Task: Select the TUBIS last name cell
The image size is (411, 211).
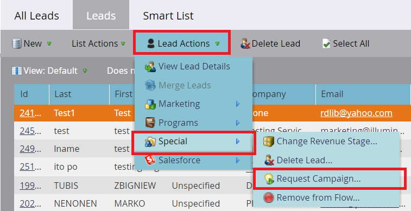Action: tap(66, 186)
